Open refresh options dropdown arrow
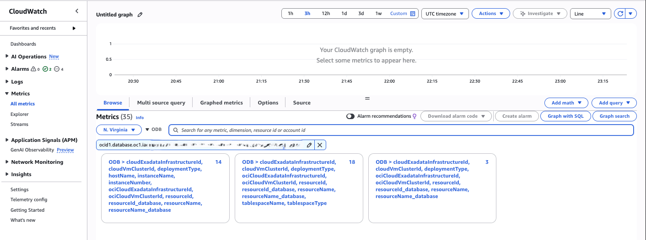 (x=631, y=14)
